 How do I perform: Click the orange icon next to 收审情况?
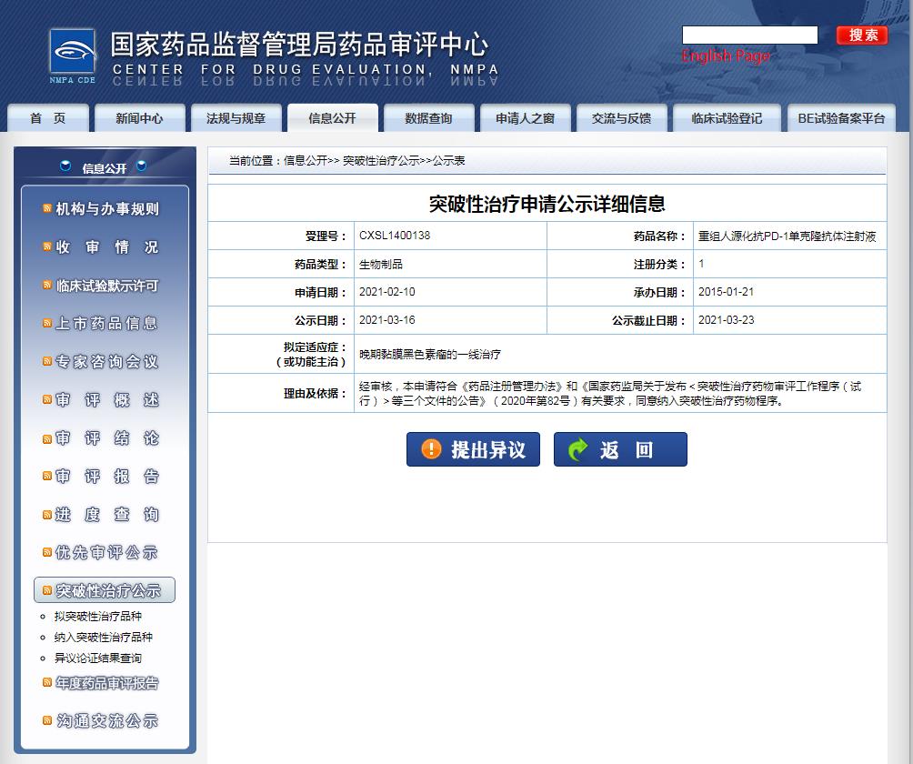(47, 247)
